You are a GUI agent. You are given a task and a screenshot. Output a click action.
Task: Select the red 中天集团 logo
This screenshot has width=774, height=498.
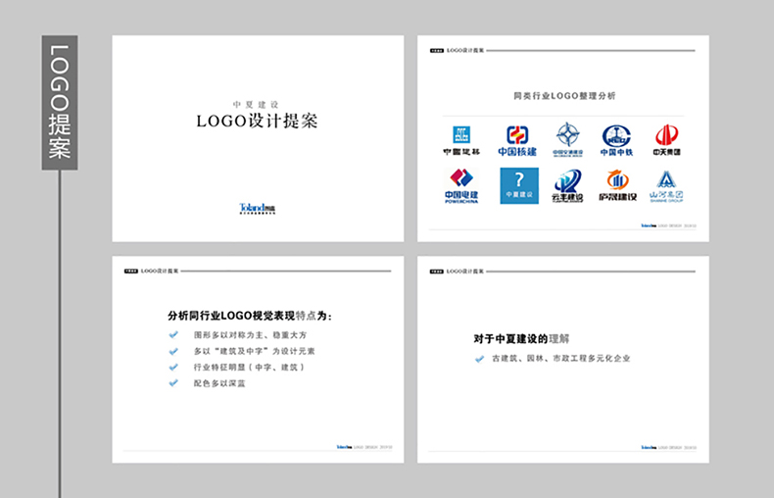(666, 140)
